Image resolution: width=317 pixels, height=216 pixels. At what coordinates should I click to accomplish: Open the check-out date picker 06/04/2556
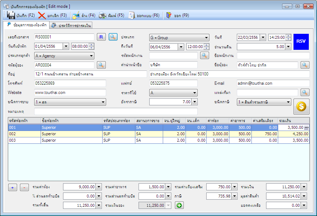point(181,47)
